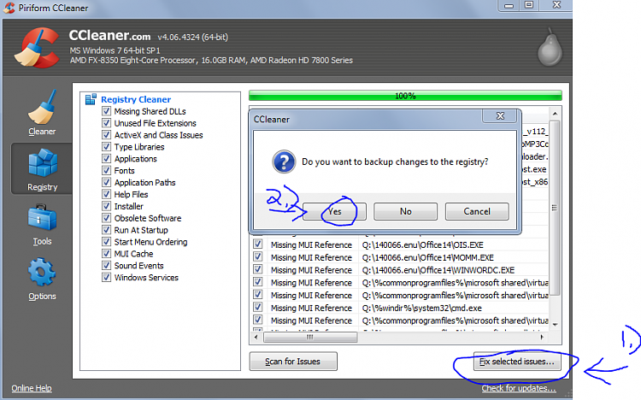Uncheck Unused File Extensions
Viewport: 641px width, 400px height.
click(x=106, y=123)
